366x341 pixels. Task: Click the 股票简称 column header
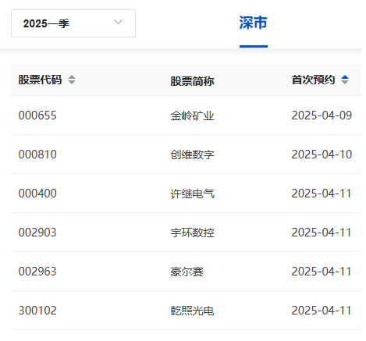(x=192, y=81)
